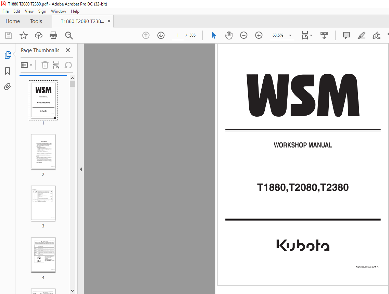Open the Fill & Sign tool
Image resolution: width=389 pixels, height=294 pixels.
click(x=377, y=35)
